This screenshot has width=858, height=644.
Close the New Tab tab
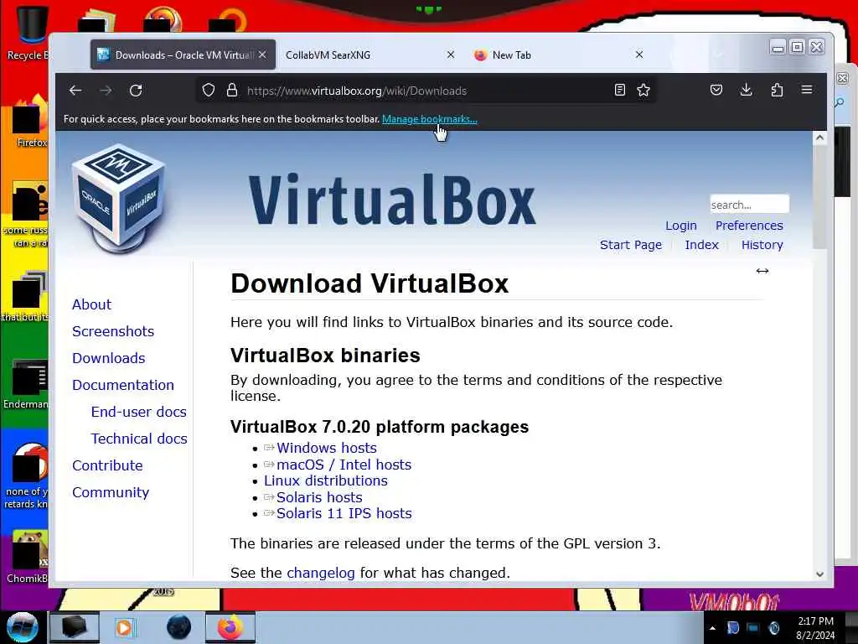tap(639, 55)
